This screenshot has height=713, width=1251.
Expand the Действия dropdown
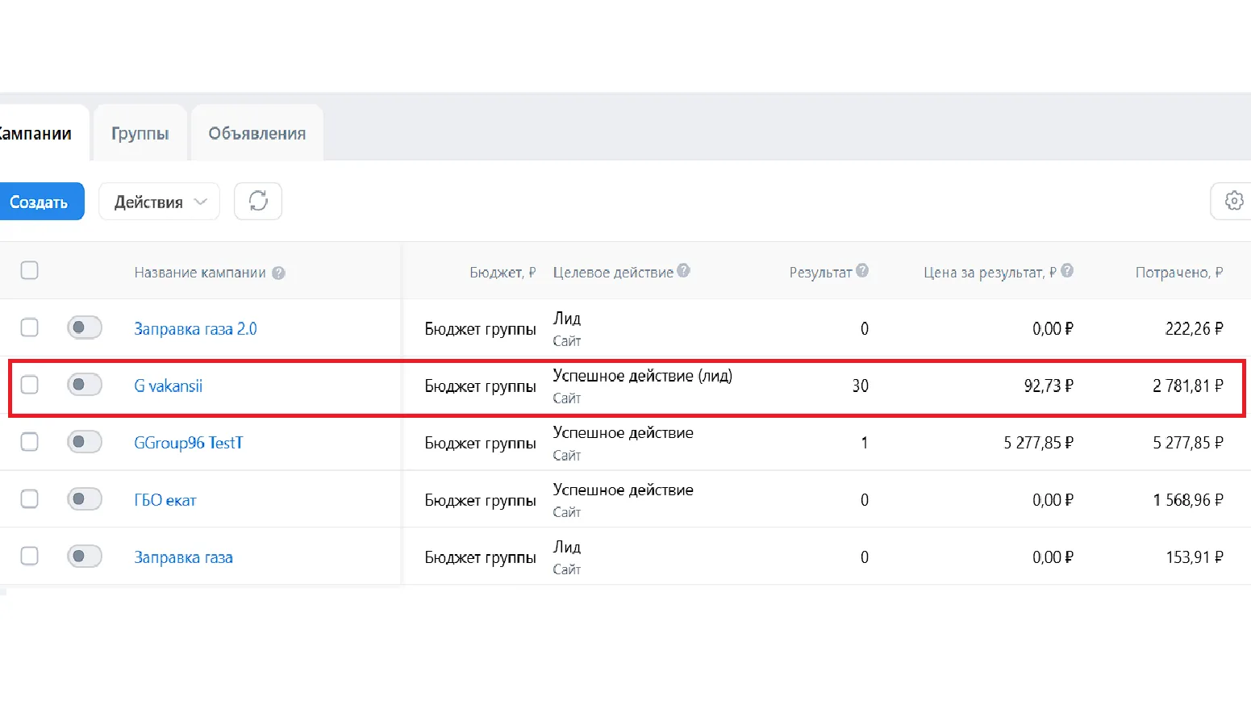160,202
